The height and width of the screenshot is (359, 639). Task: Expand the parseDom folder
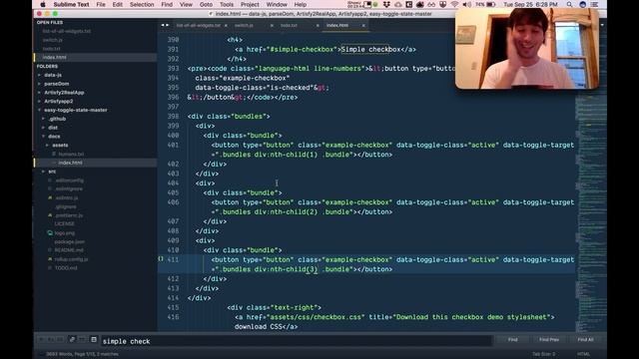(x=57, y=84)
